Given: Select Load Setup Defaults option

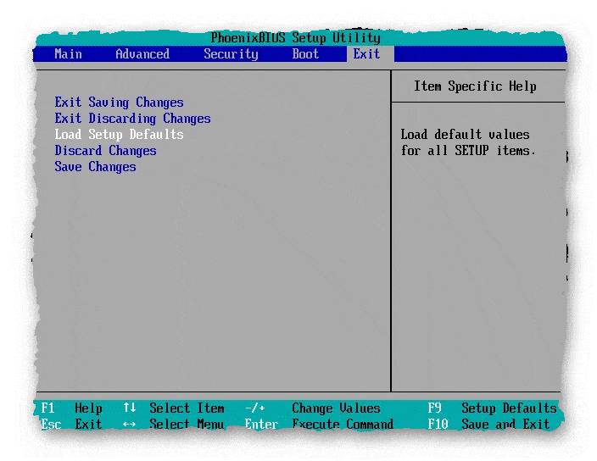Looking at the screenshot, I should click(119, 135).
